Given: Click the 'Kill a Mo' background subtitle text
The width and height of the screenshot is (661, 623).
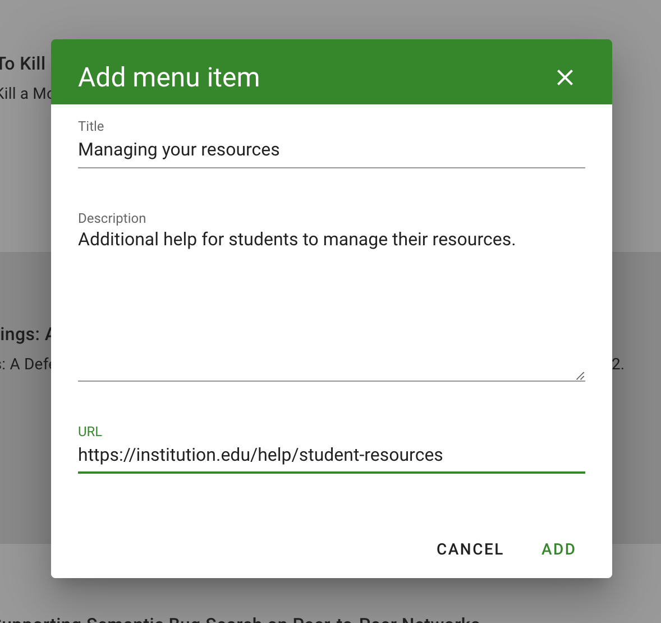Looking at the screenshot, I should (25, 93).
